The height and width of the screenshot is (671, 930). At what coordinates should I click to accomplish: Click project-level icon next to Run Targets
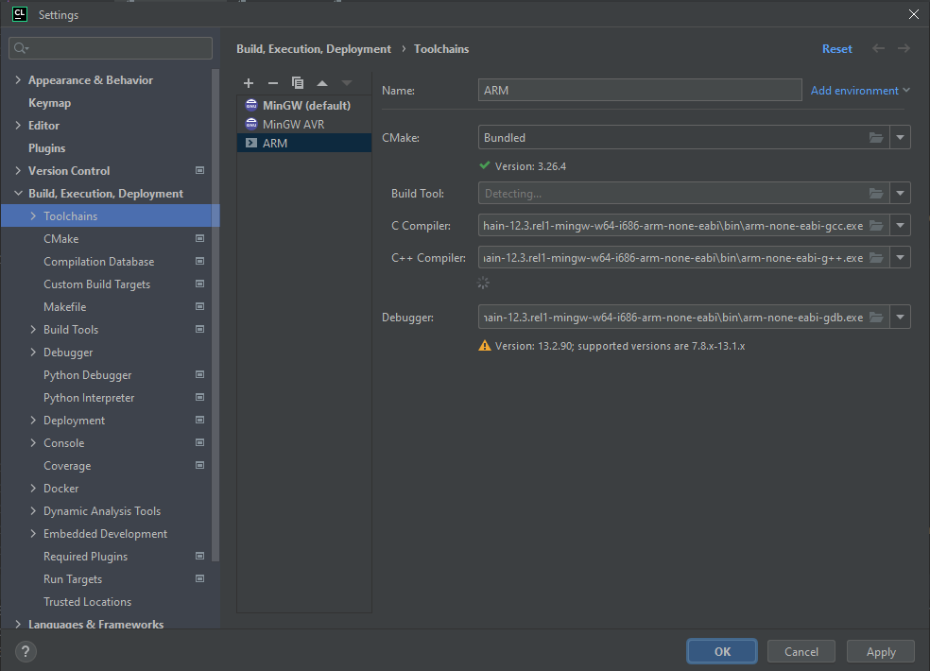coord(199,578)
